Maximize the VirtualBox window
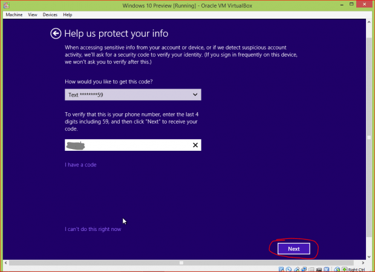Screen dimensions: 375x272 click(351, 4)
